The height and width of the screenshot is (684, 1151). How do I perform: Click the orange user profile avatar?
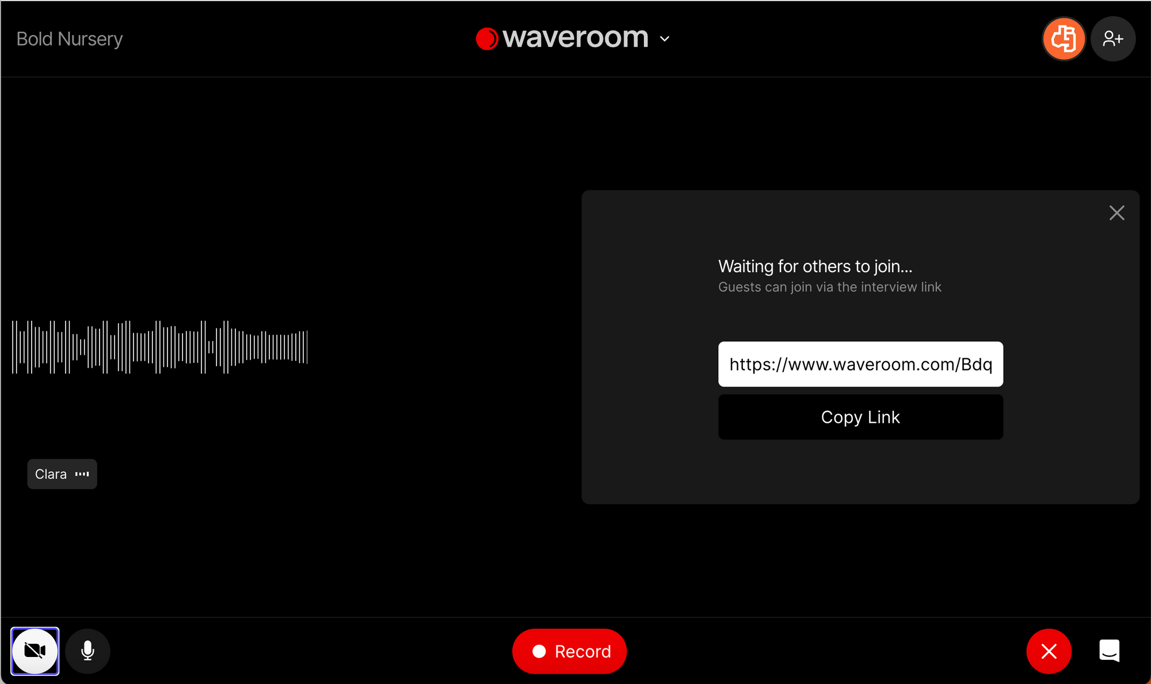click(1064, 39)
